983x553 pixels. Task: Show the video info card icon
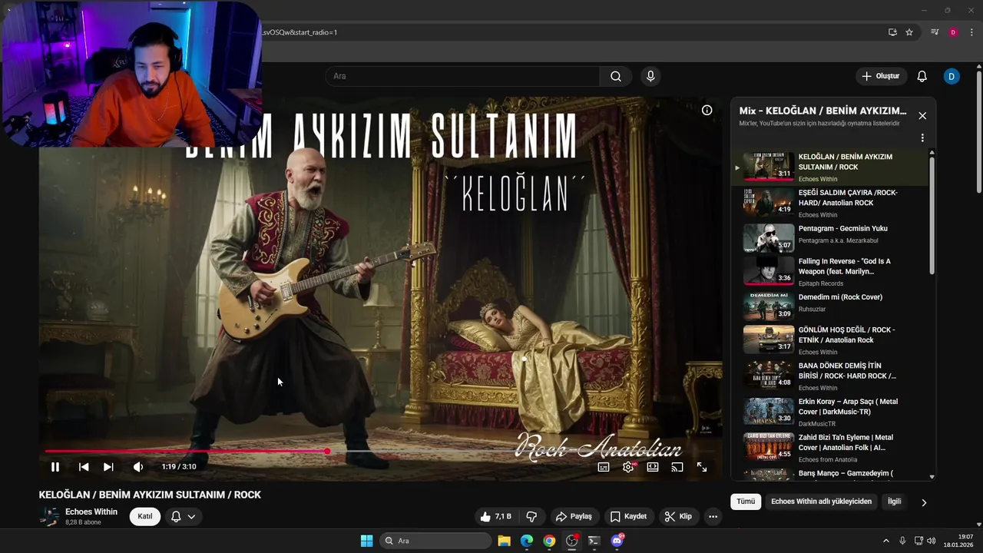(707, 110)
